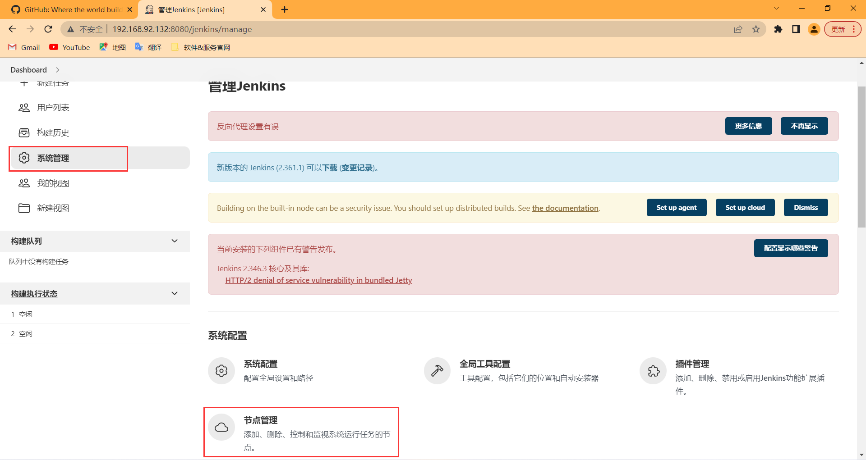Click the Set up cloud button
The height and width of the screenshot is (460, 866).
tap(745, 208)
